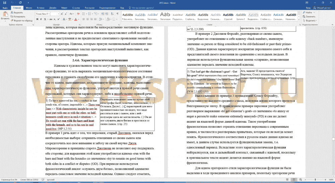Switch to the Вставка ribbon tab

point(41,8)
